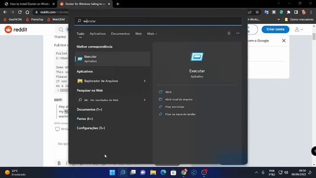The image size is (316, 178).
Task: Click the Windows Start button in taskbar
Action: click(x=112, y=173)
